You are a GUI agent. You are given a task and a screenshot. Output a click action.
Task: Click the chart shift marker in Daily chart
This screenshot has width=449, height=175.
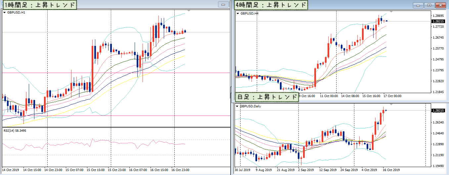tap(391, 104)
